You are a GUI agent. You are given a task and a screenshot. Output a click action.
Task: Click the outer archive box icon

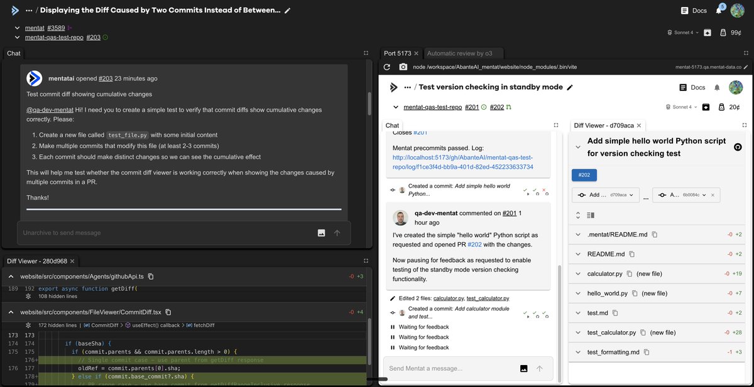[707, 33]
